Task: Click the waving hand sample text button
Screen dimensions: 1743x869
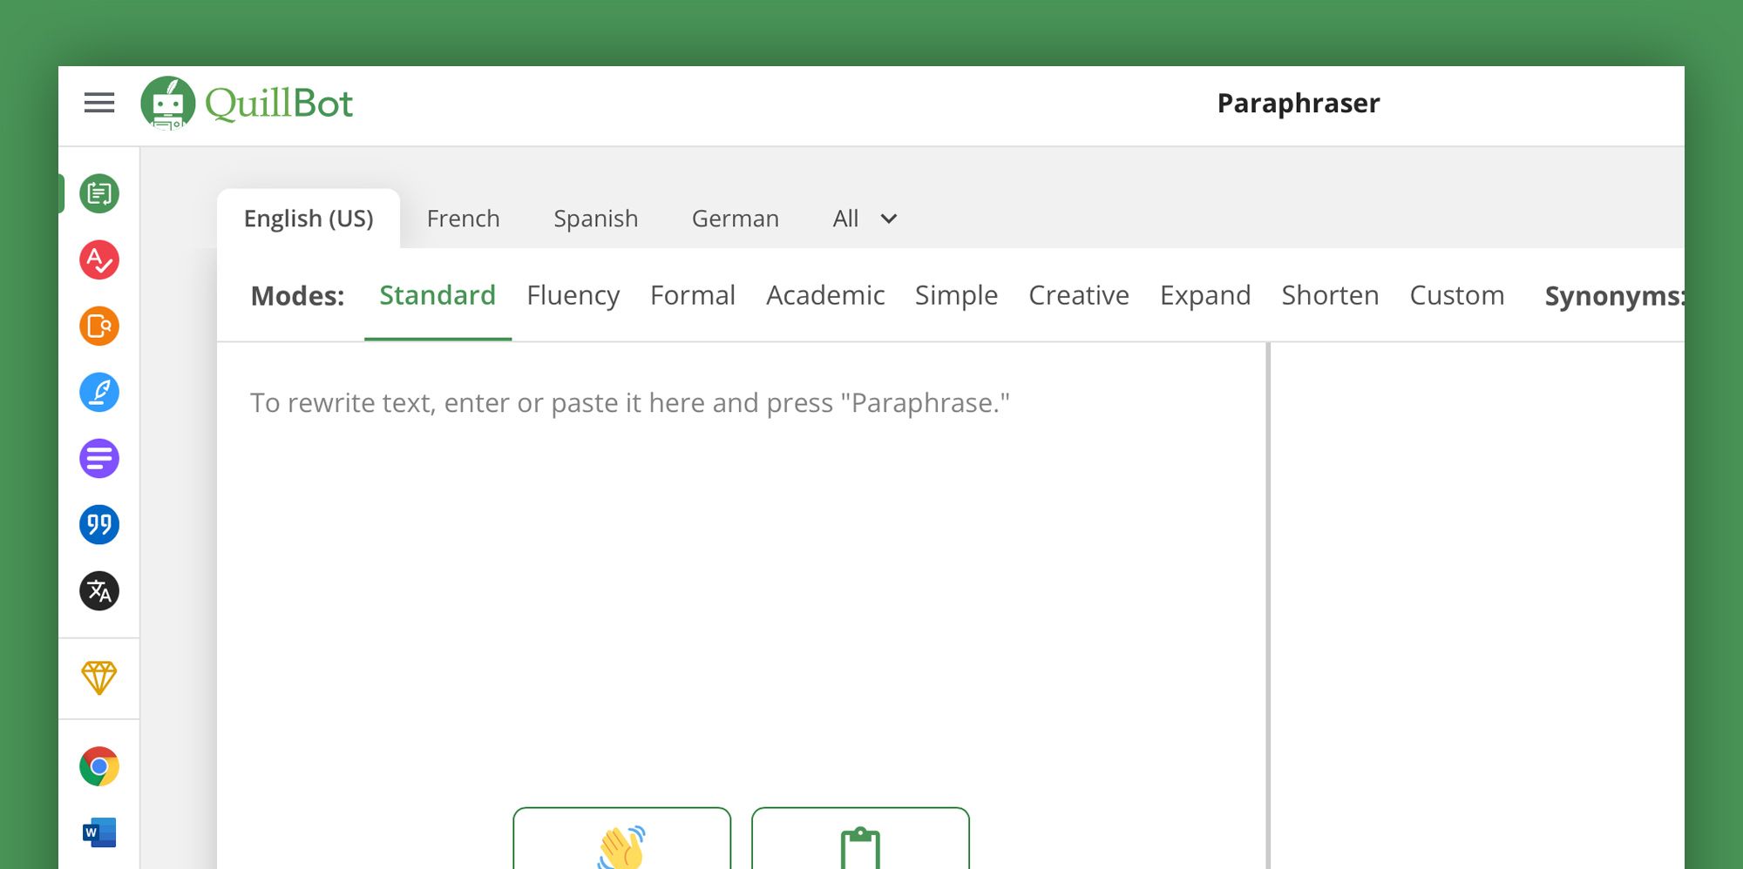Action: click(x=621, y=839)
